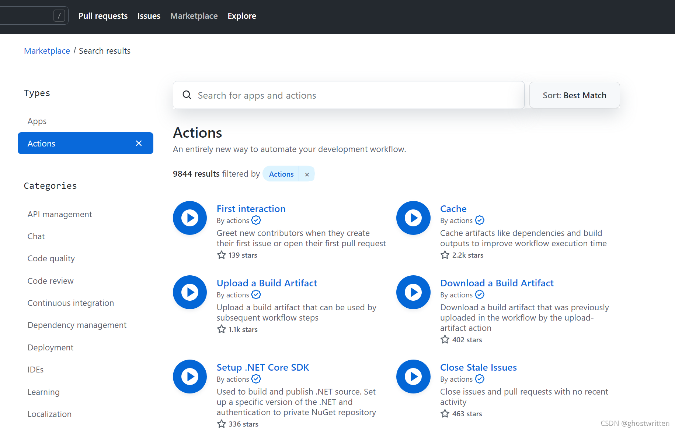
Task: Open Close Stale Issues action
Action: tap(479, 367)
